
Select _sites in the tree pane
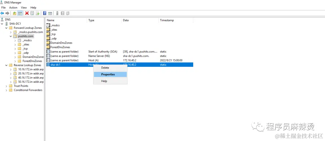26,44
